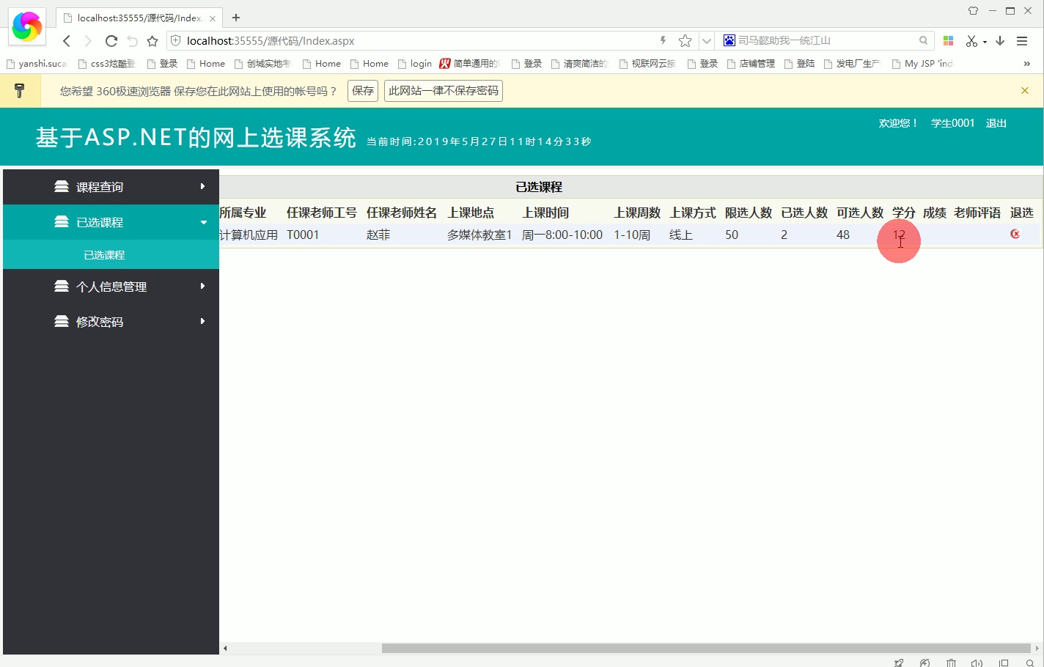
Task: Open the address bar history dropdown
Action: click(707, 41)
